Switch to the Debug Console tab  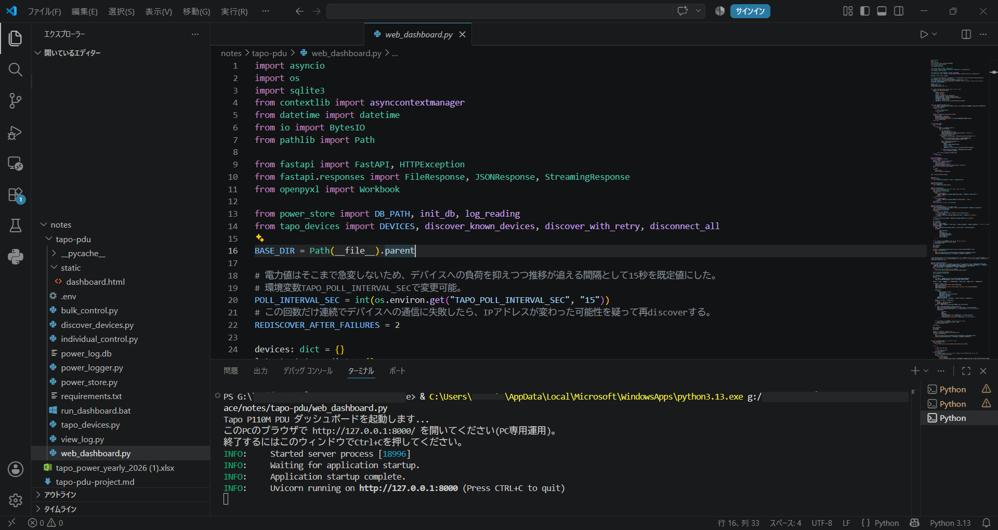(308, 371)
